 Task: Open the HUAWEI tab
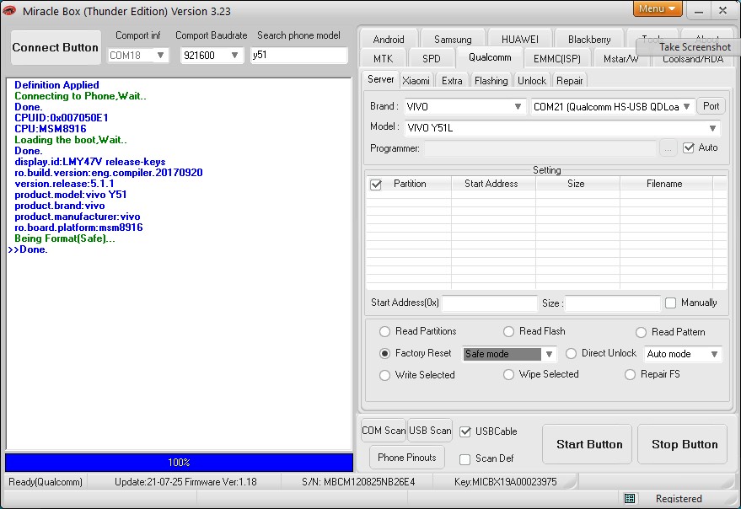pos(519,40)
